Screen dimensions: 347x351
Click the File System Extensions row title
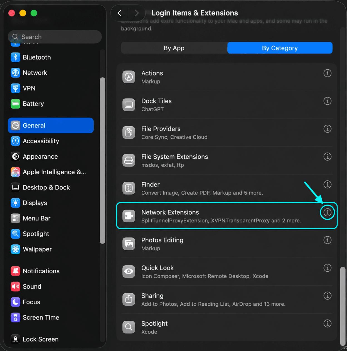[174, 157]
